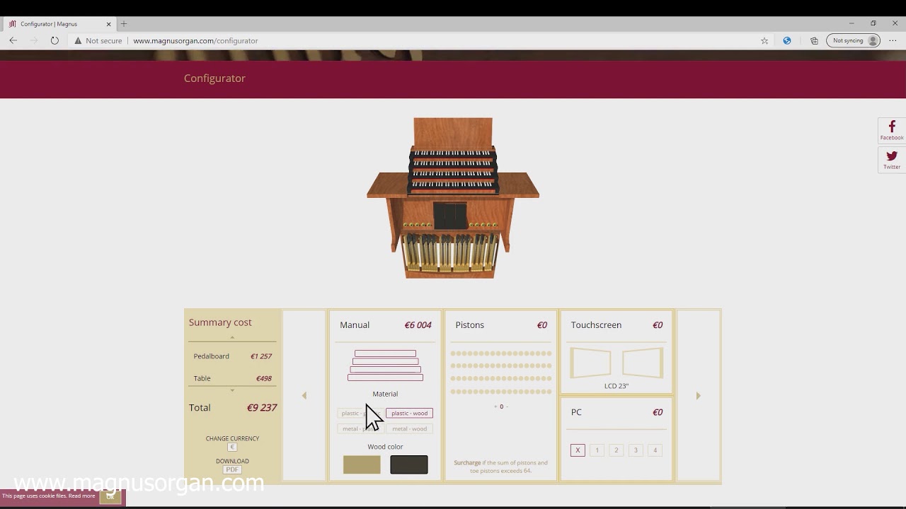906x509 pixels.
Task: Select metal - wood manual material
Action: pyautogui.click(x=409, y=428)
